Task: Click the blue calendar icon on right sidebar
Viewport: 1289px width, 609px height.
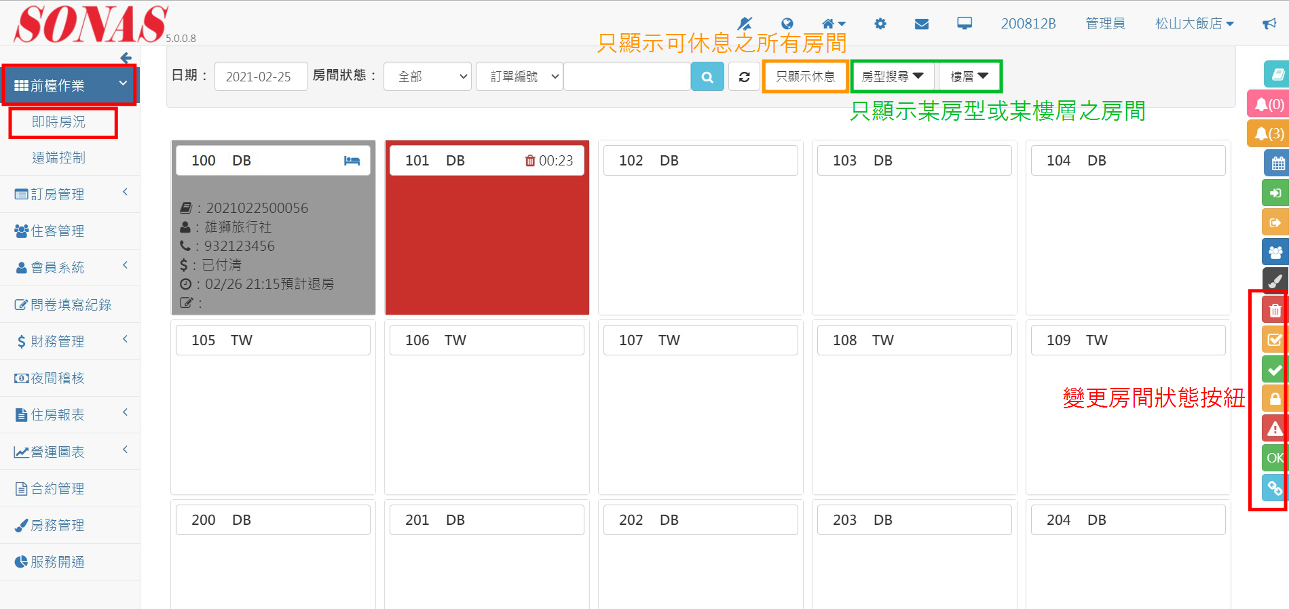Action: [1277, 163]
